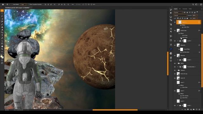The width and height of the screenshot is (203, 114).
Task: Open the workspace switcher icon
Action: [x=196, y=4]
